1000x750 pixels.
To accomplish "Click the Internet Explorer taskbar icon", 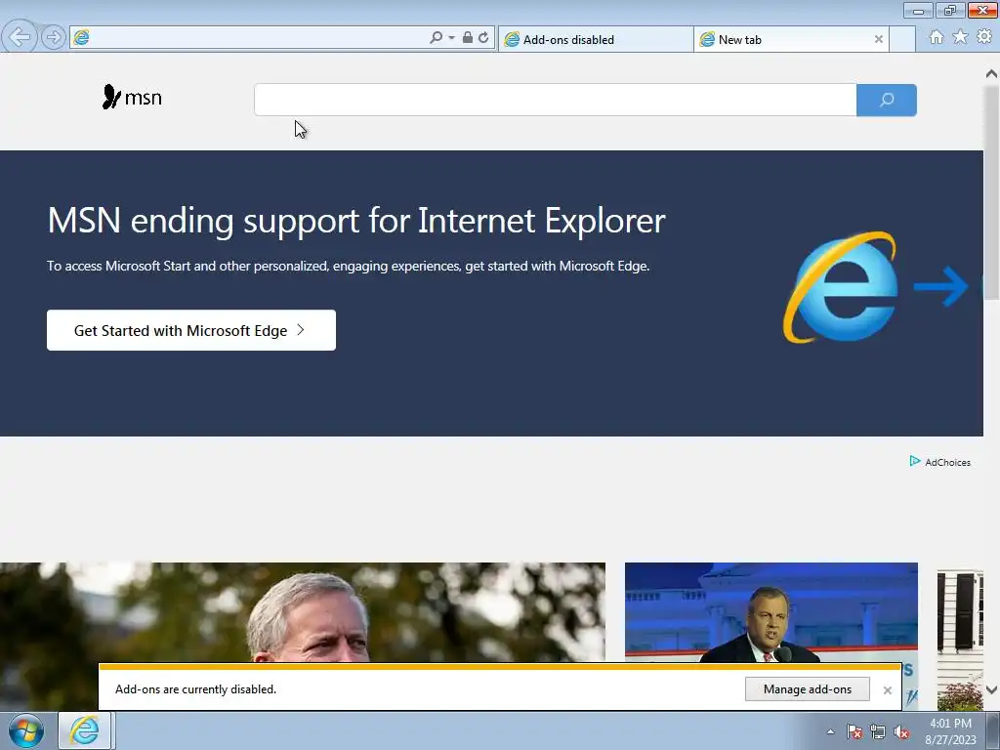I will pos(86,730).
